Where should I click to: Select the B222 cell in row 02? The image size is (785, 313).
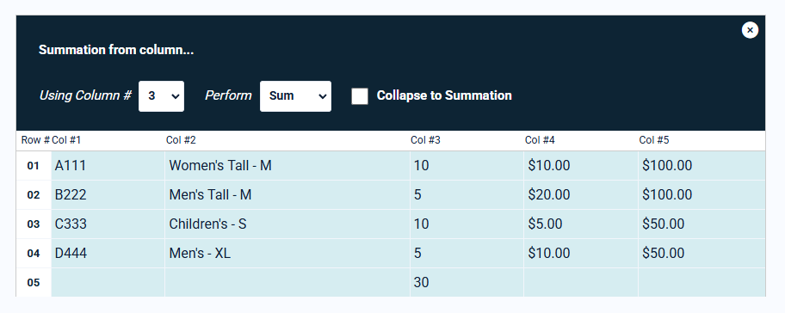click(x=108, y=195)
